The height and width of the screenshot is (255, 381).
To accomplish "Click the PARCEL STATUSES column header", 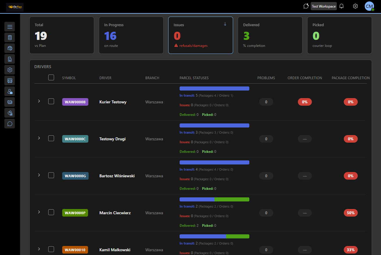I will point(194,78).
